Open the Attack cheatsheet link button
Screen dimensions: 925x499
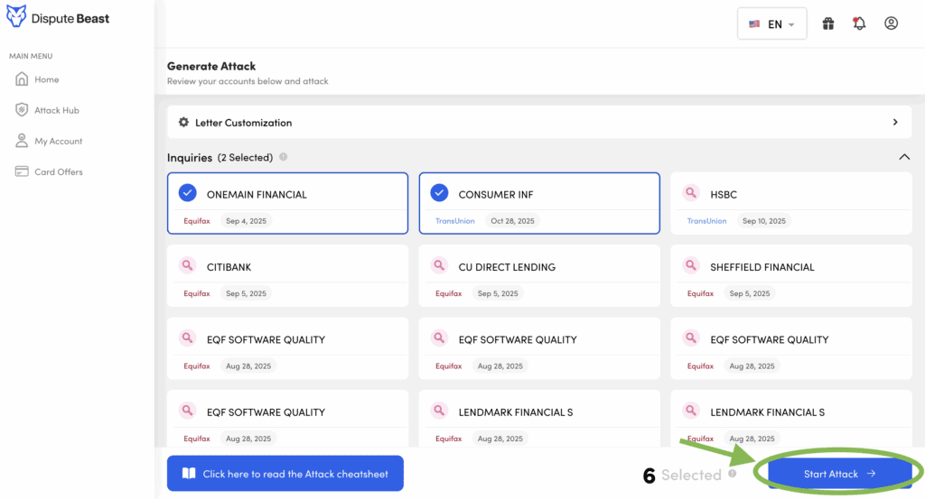tap(285, 474)
